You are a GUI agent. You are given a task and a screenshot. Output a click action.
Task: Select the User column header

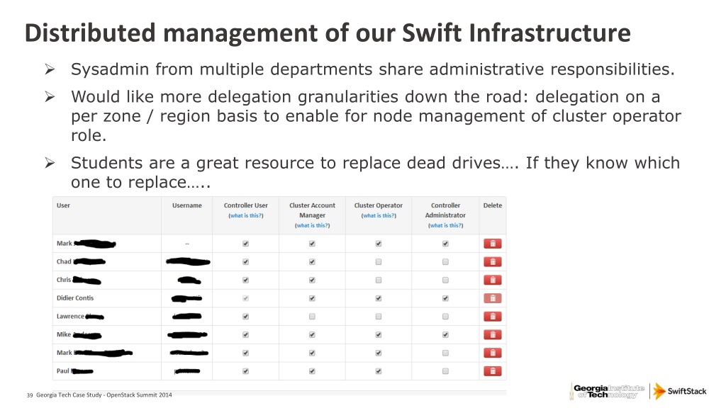[x=63, y=205]
